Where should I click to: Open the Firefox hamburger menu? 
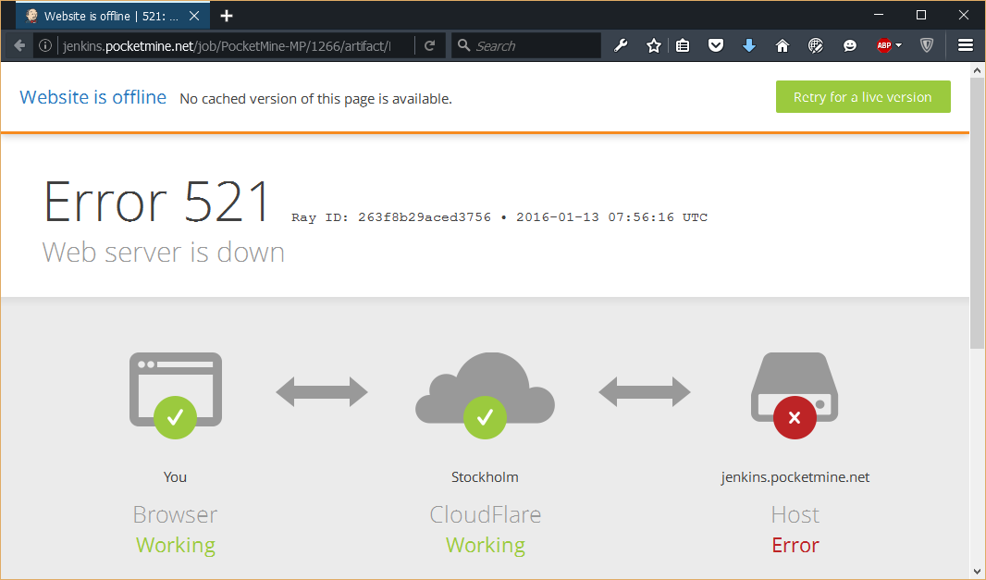966,45
